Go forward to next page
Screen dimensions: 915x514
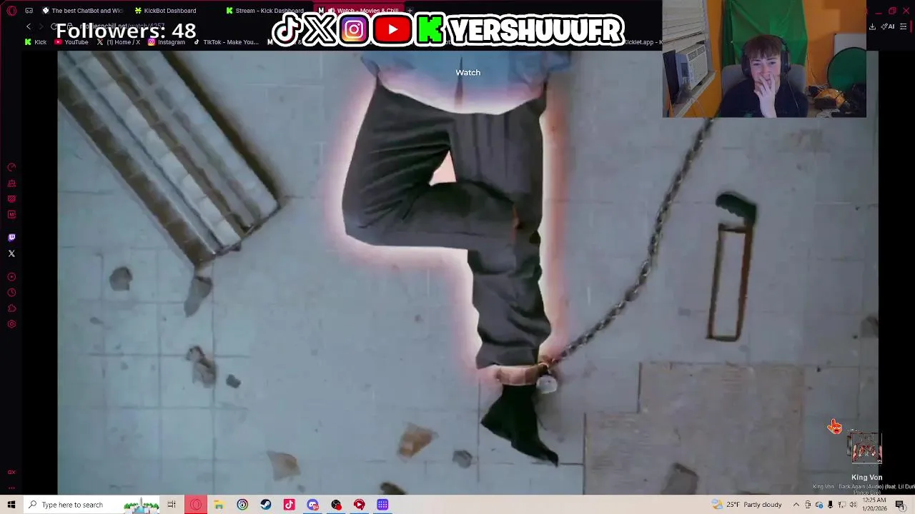(x=42, y=26)
